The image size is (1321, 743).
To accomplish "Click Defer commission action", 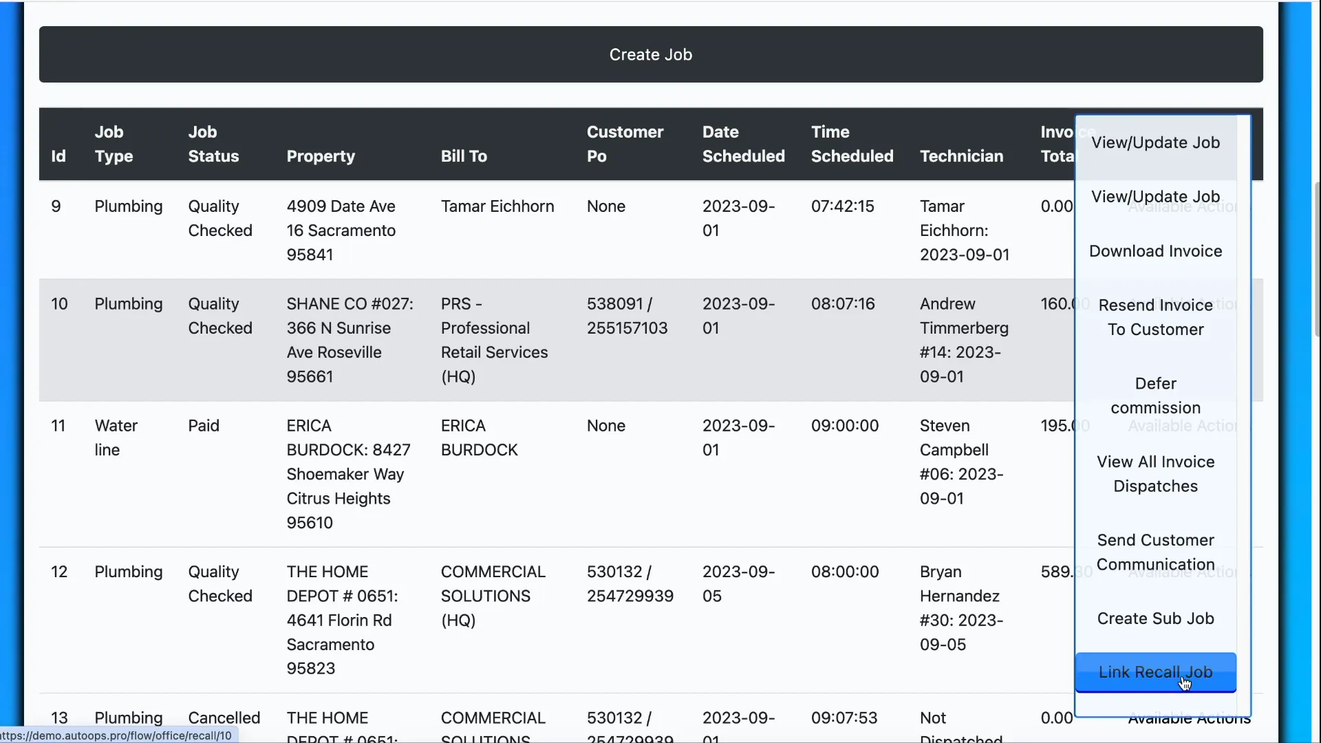I will tap(1155, 395).
